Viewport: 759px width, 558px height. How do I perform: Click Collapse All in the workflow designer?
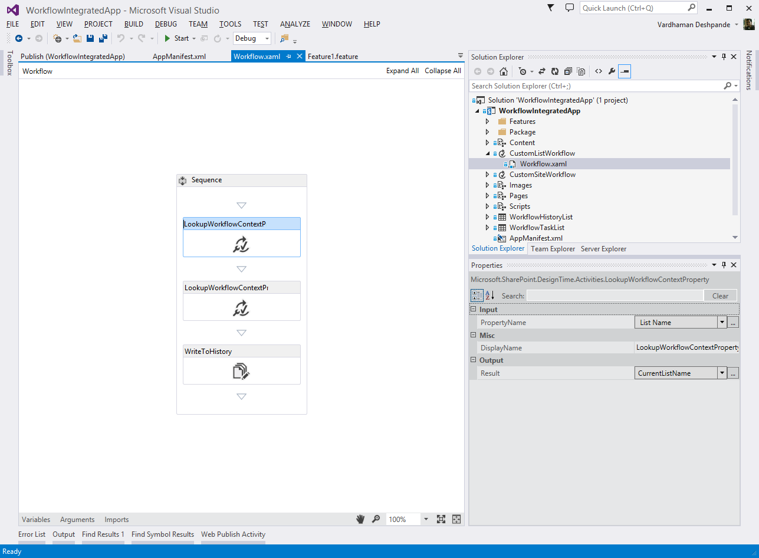[x=443, y=71]
